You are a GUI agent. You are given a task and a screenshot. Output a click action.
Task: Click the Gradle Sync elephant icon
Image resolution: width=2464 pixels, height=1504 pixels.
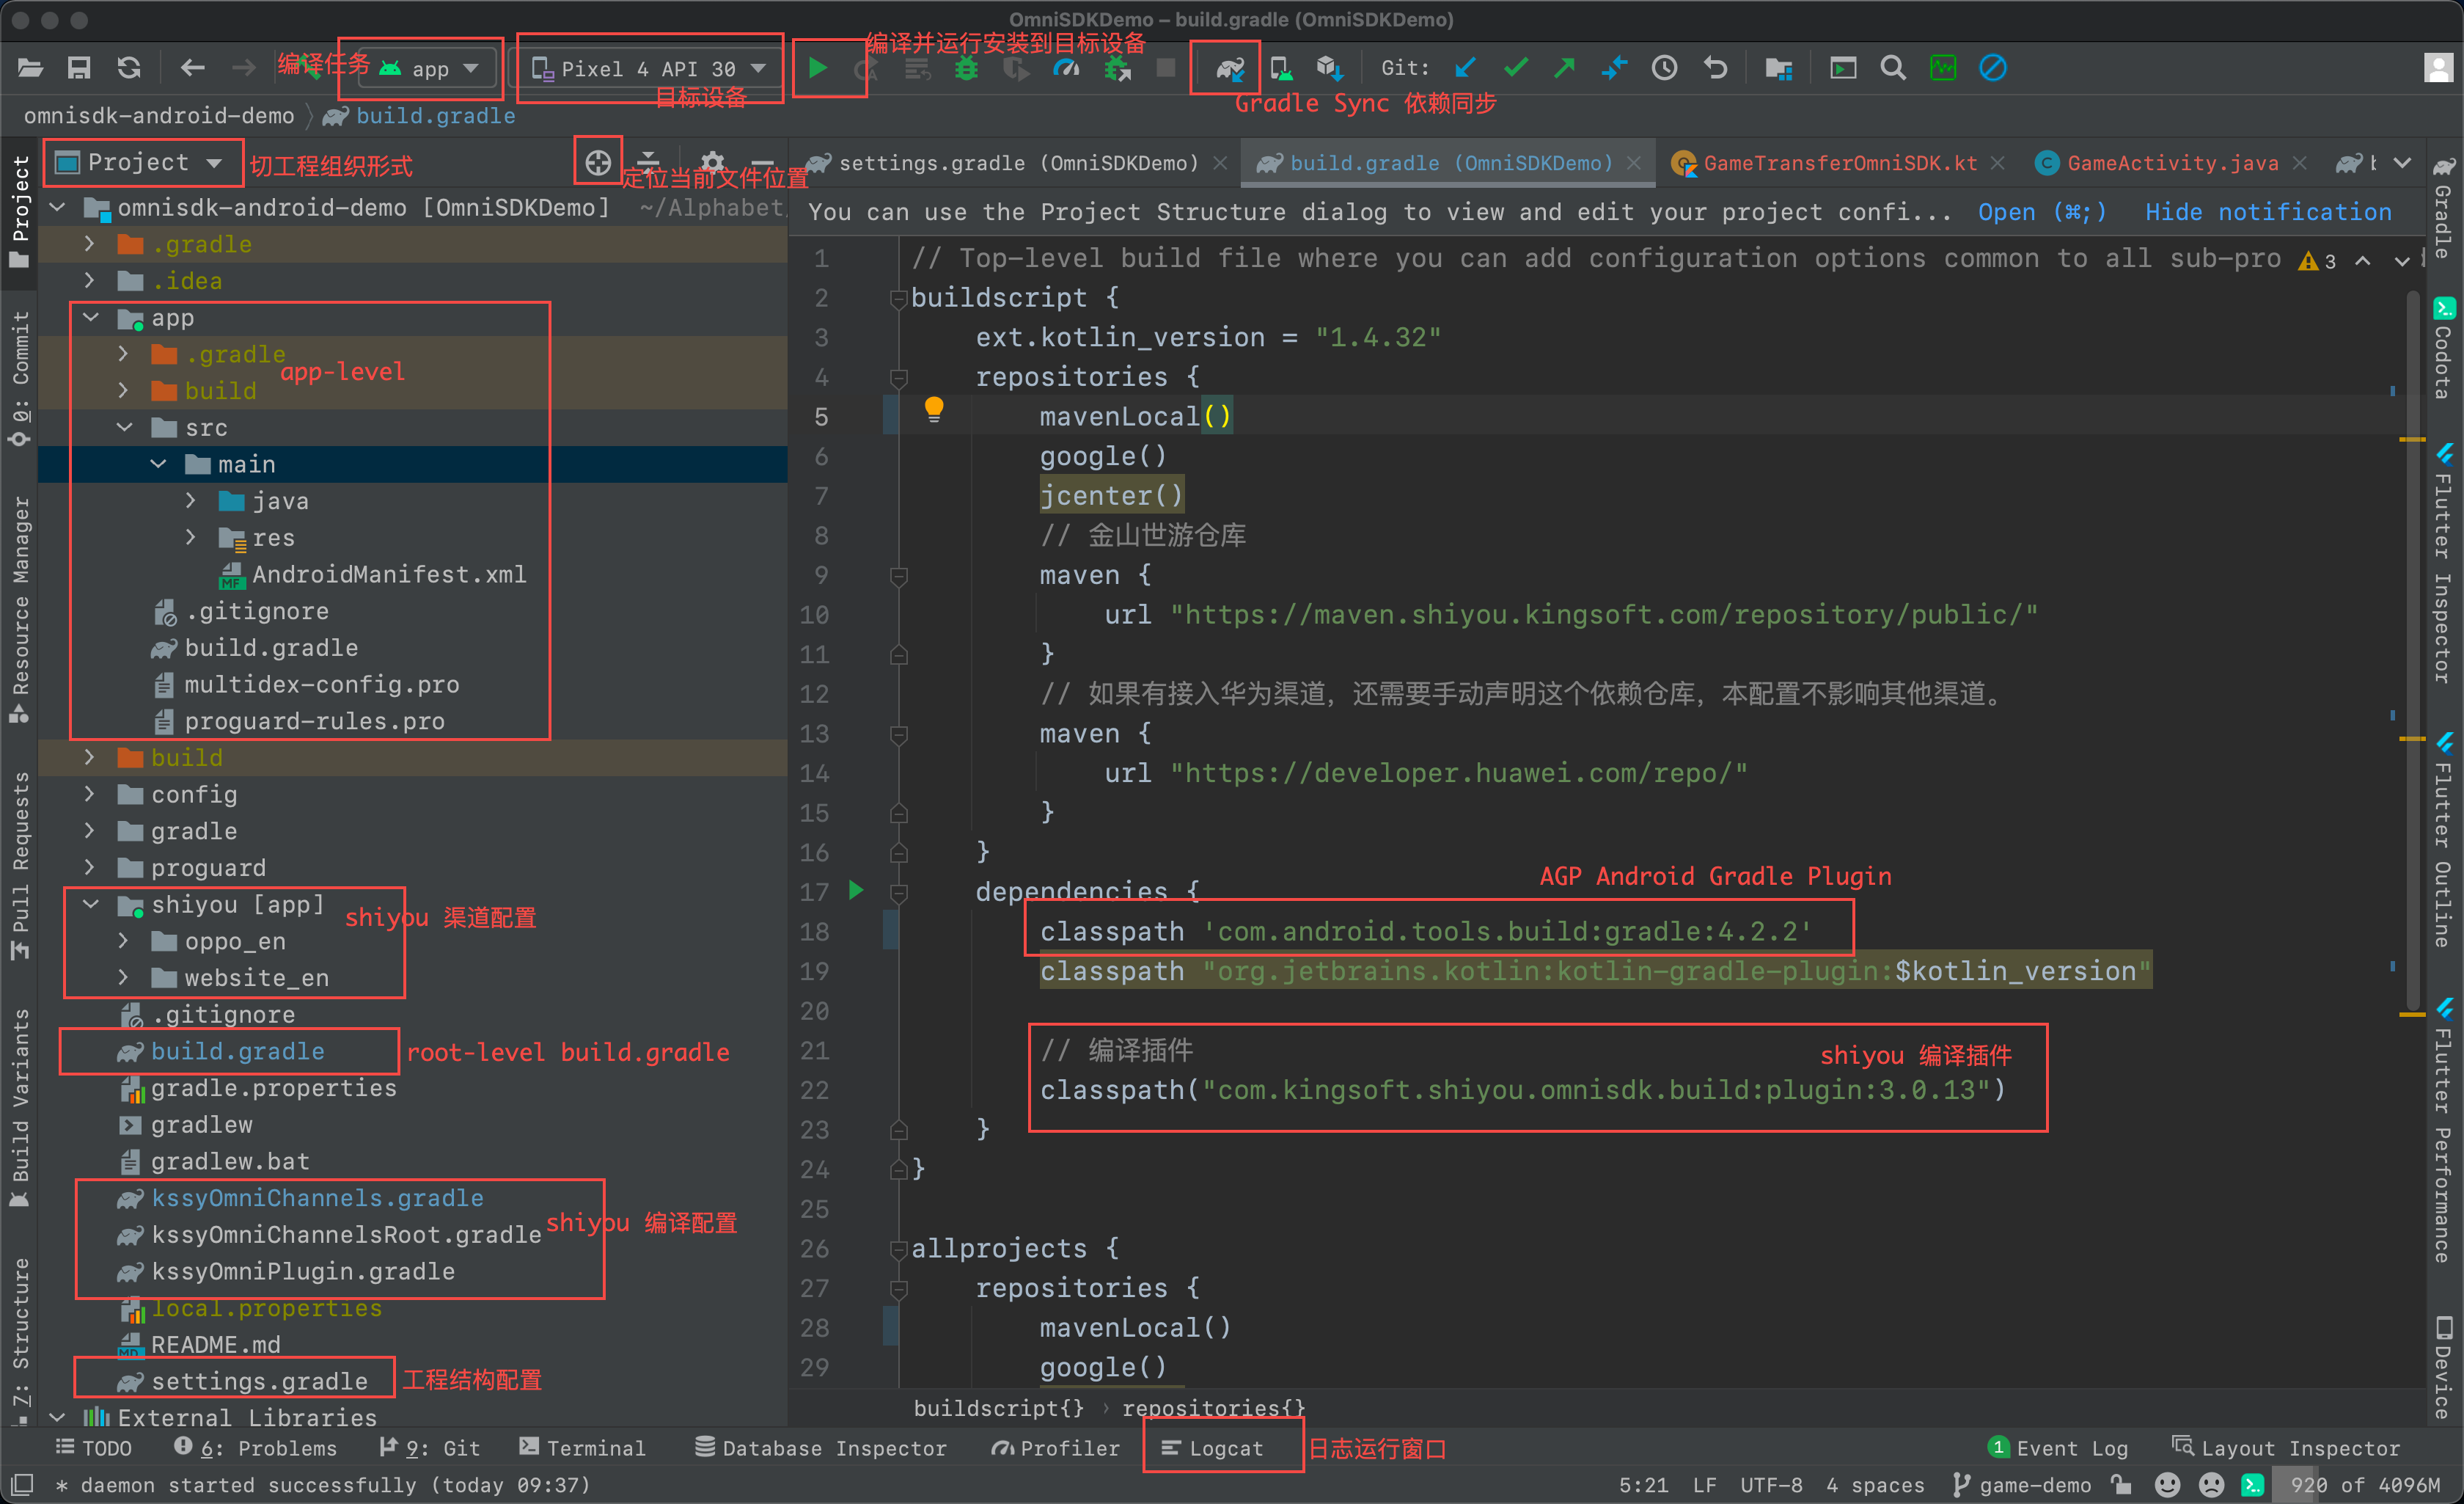click(x=1229, y=68)
